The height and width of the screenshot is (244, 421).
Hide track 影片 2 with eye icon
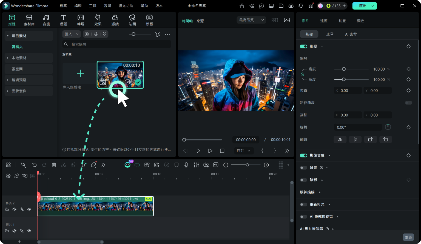click(29, 209)
